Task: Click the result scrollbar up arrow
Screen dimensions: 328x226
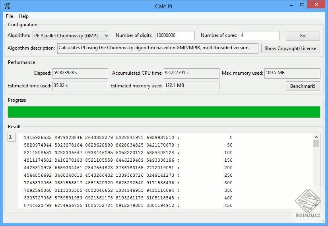Action: (x=316, y=137)
